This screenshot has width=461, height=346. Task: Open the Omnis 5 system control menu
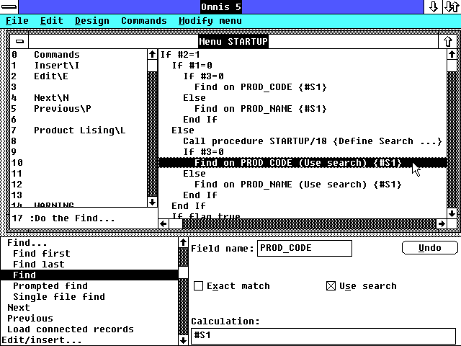9,6
